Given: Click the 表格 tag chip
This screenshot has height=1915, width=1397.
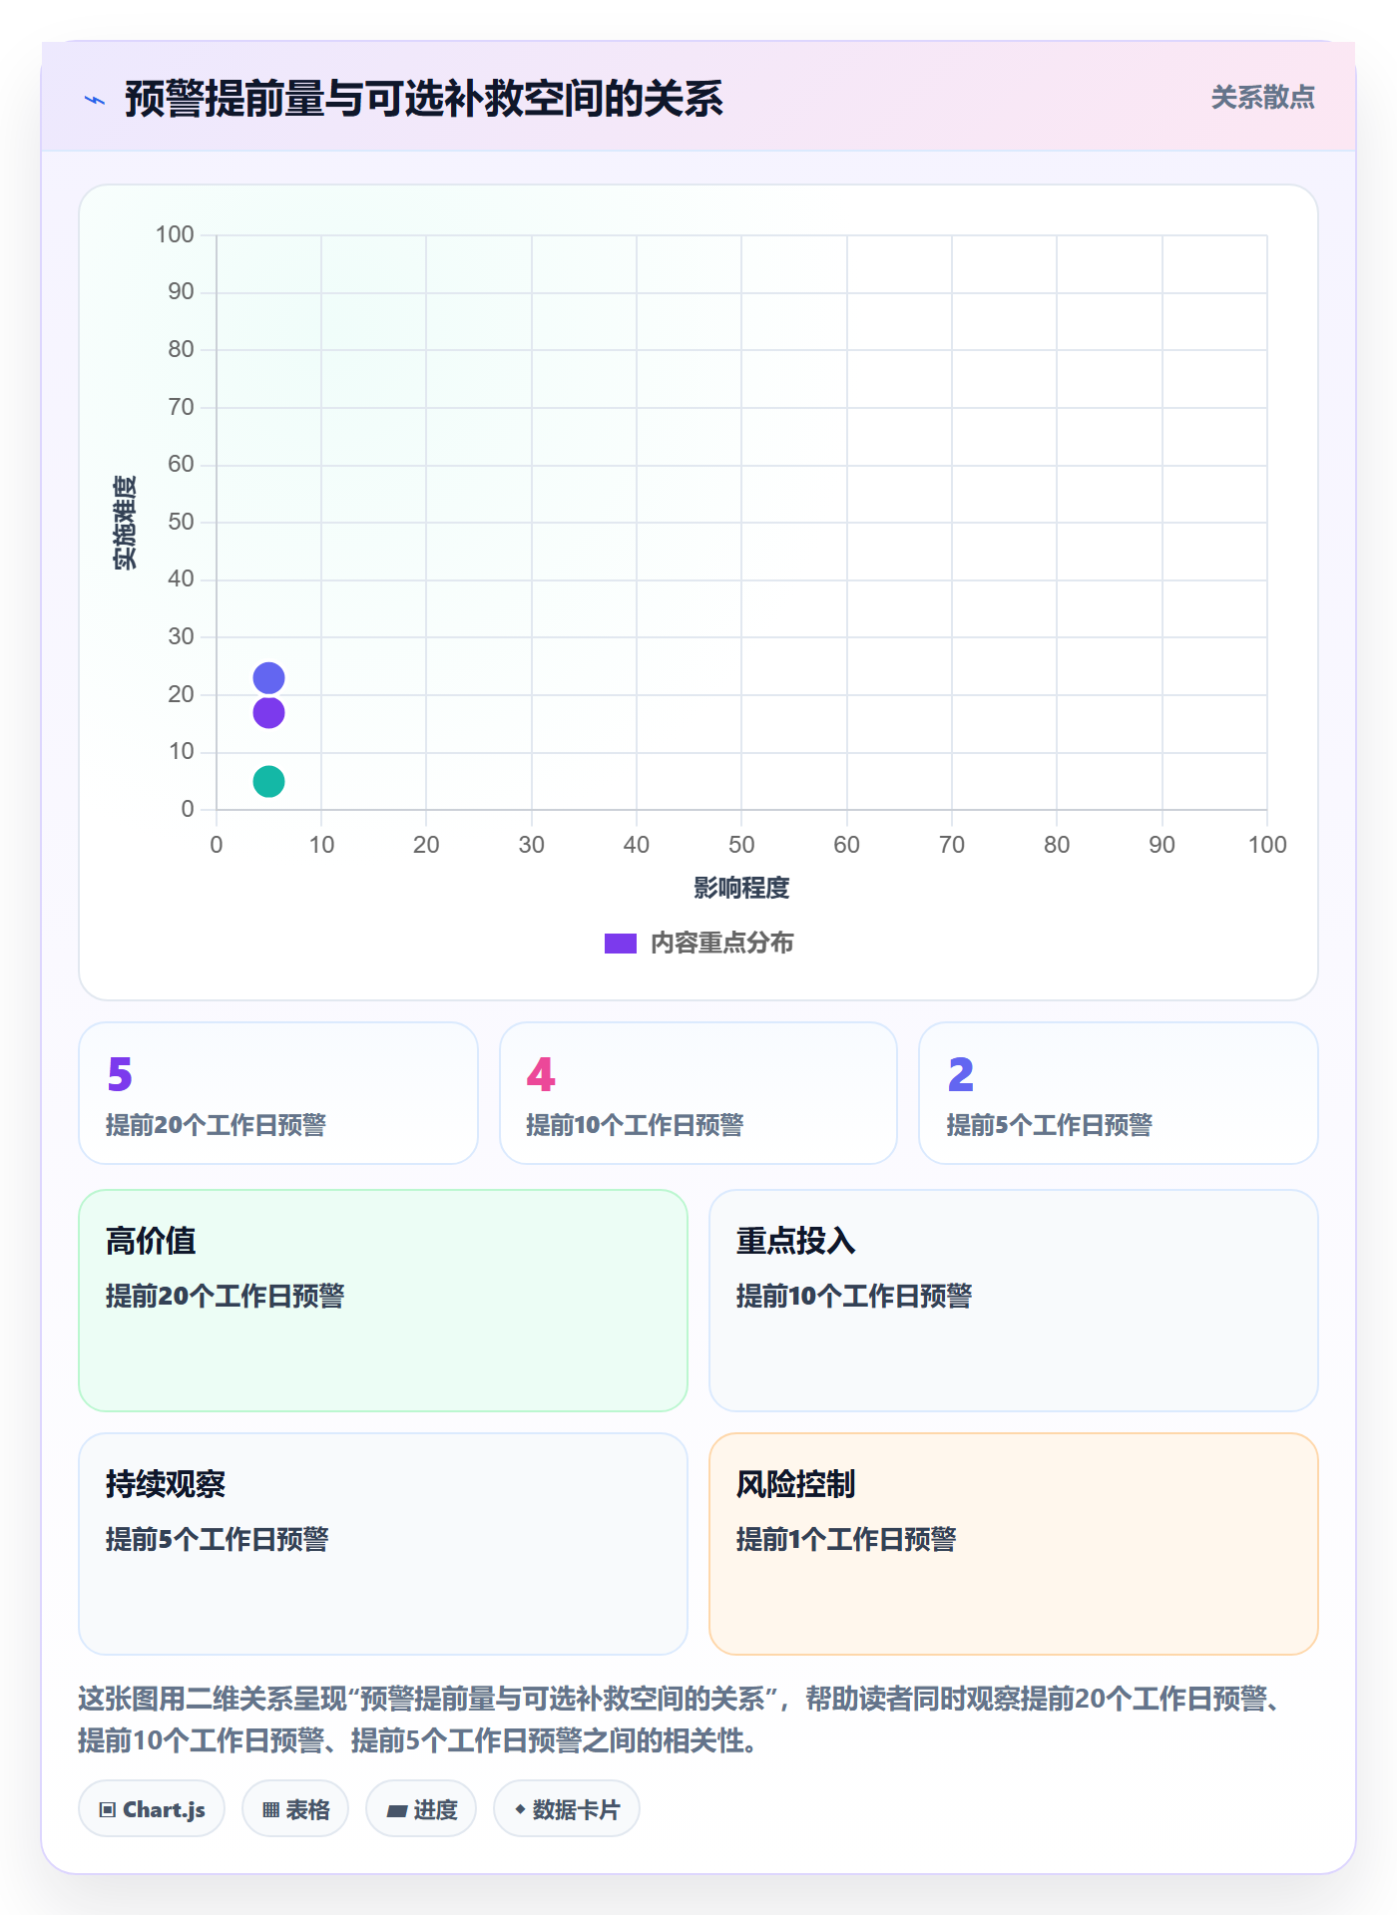Looking at the screenshot, I should pos(295,1809).
